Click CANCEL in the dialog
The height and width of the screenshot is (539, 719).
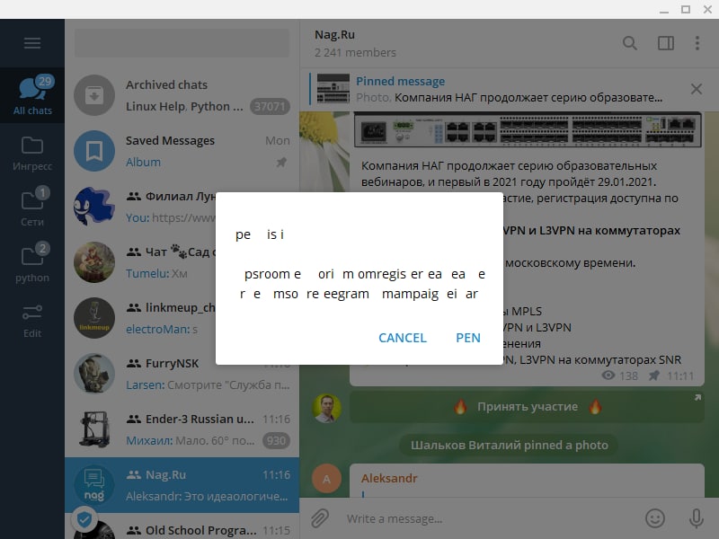tap(403, 338)
